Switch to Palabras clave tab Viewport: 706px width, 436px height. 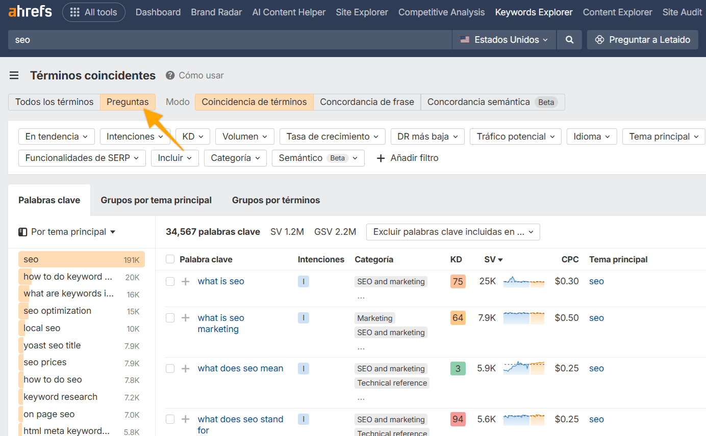49,200
